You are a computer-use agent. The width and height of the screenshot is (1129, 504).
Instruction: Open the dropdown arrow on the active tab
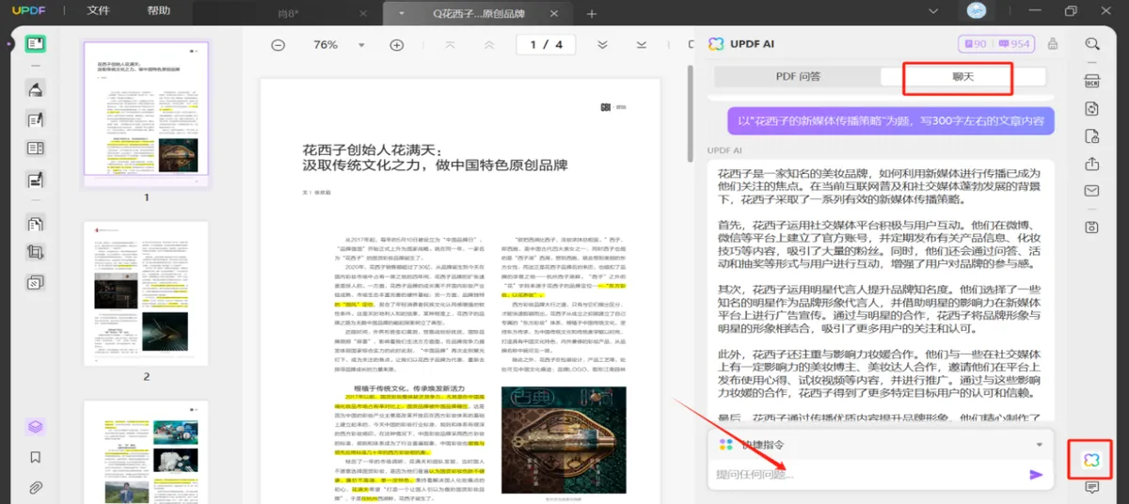(402, 13)
